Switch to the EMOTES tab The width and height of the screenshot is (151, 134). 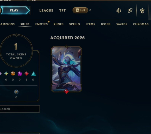41,24
